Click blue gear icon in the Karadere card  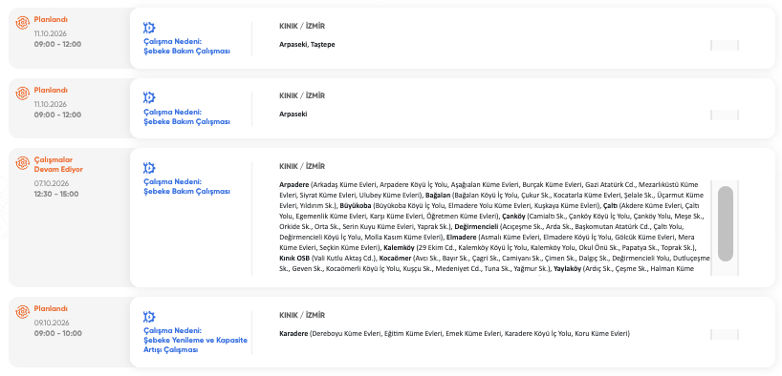point(149,317)
